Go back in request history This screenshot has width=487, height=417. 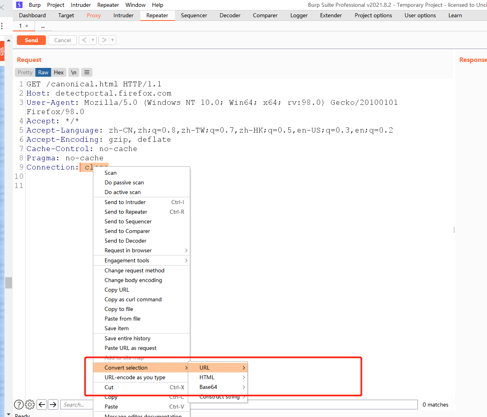84,40
